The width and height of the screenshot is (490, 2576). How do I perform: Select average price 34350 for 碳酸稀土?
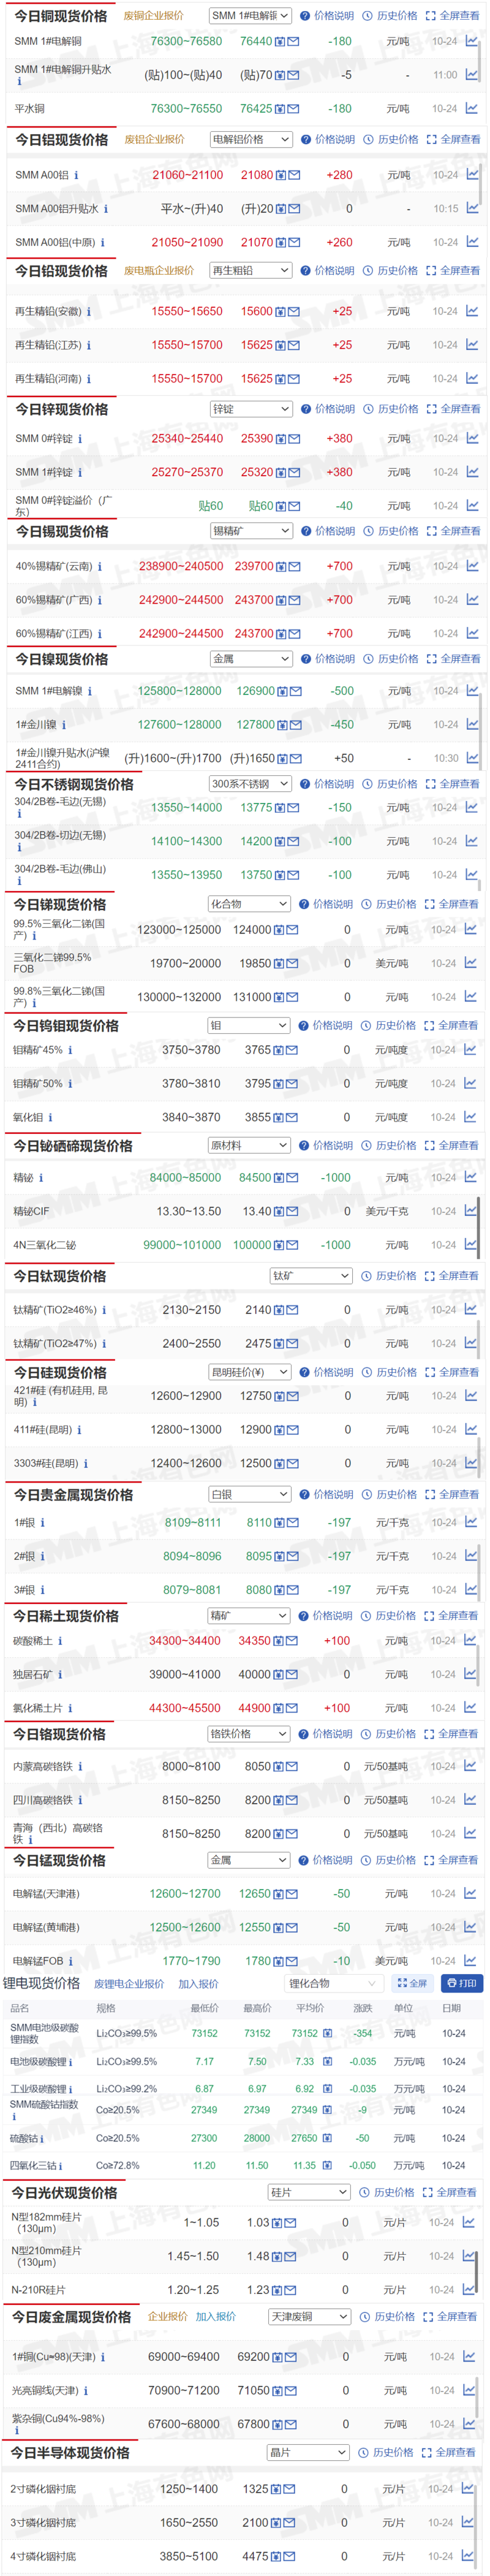254,1641
